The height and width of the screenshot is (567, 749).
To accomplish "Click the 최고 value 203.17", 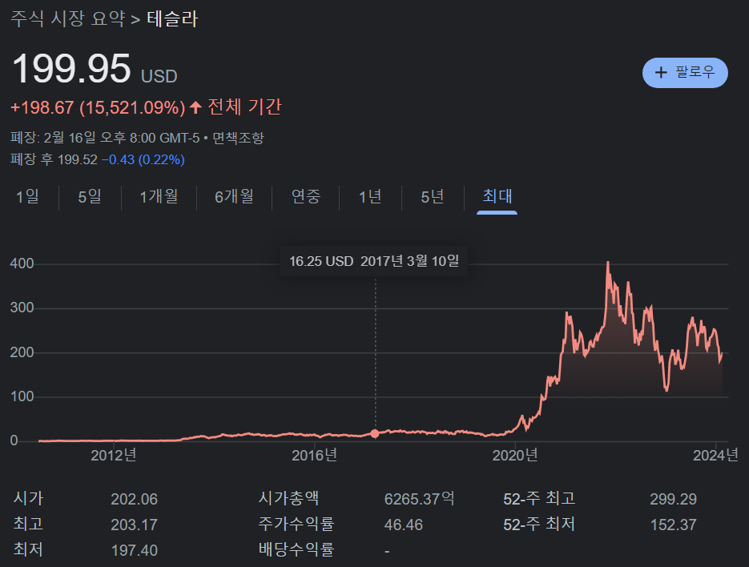I will (x=135, y=525).
